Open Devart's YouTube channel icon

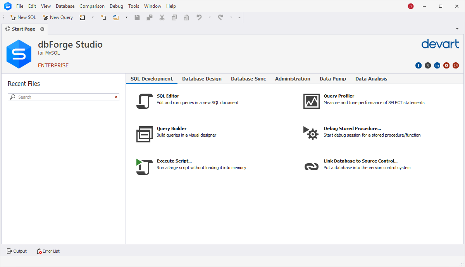coord(446,65)
